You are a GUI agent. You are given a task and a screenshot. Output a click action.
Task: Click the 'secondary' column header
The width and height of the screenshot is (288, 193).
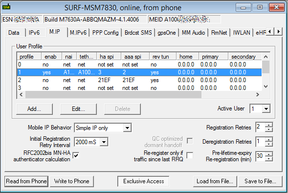click(245, 57)
